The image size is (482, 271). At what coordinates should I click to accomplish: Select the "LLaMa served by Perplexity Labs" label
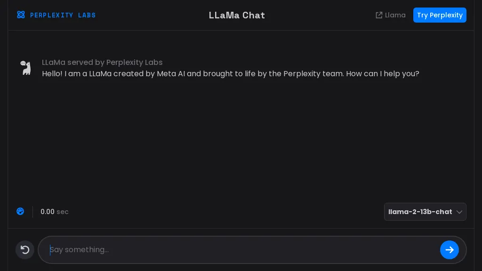[x=102, y=62]
